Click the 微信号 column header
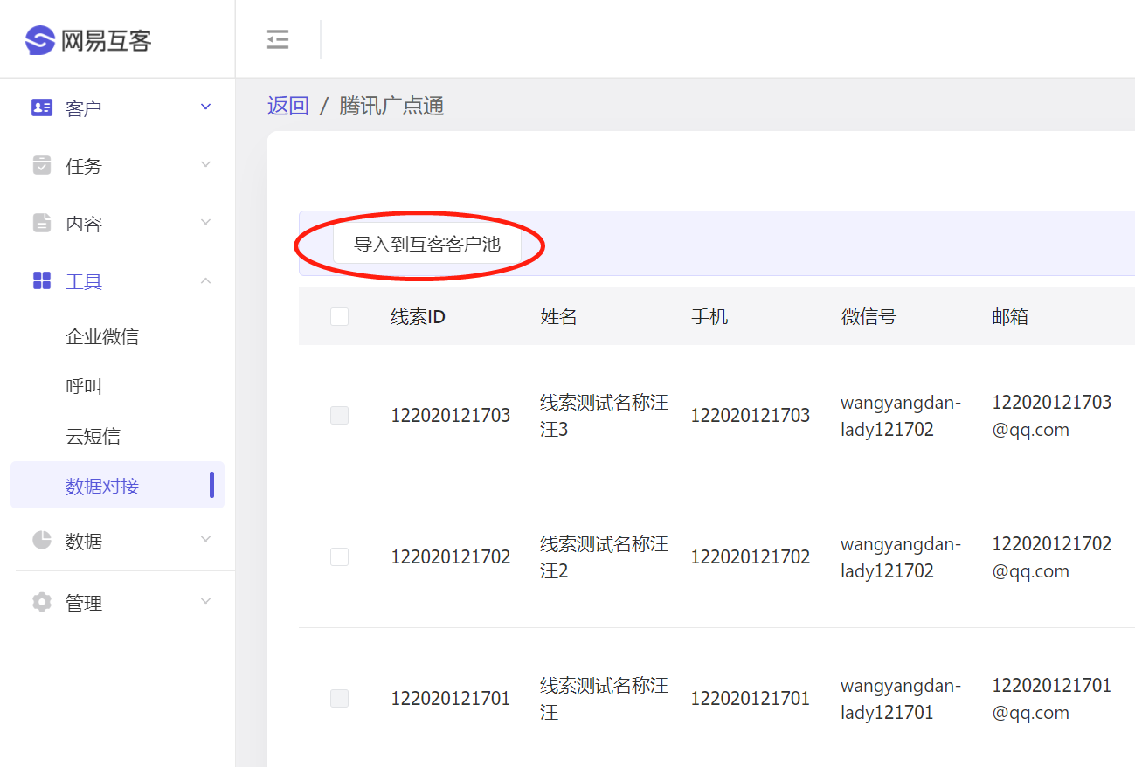This screenshot has width=1135, height=767. tap(869, 316)
